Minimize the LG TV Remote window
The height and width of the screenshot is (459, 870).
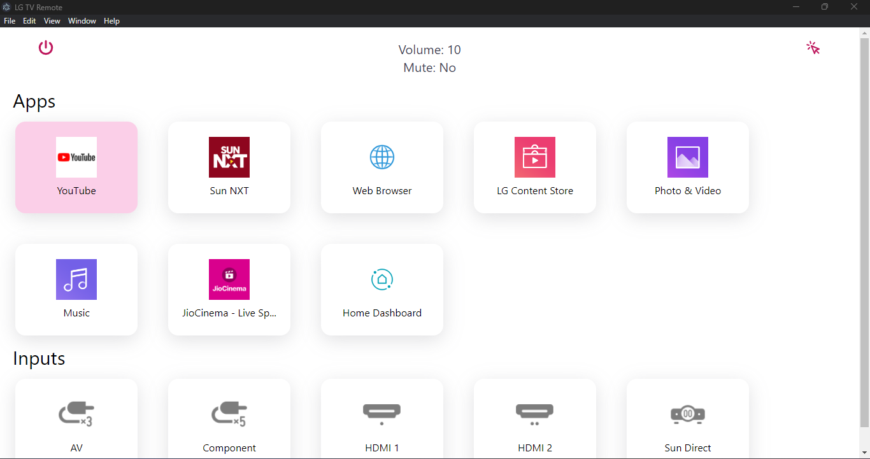pyautogui.click(x=796, y=7)
